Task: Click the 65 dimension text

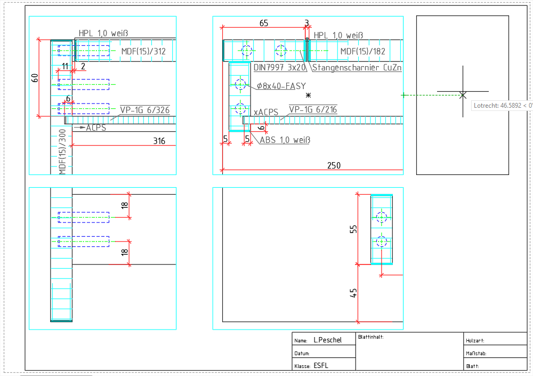Action: coord(264,23)
